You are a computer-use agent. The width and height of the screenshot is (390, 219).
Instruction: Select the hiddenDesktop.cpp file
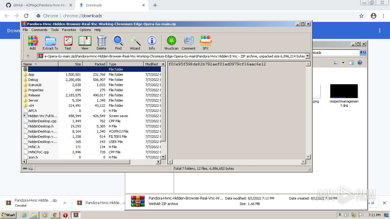[92, 121]
